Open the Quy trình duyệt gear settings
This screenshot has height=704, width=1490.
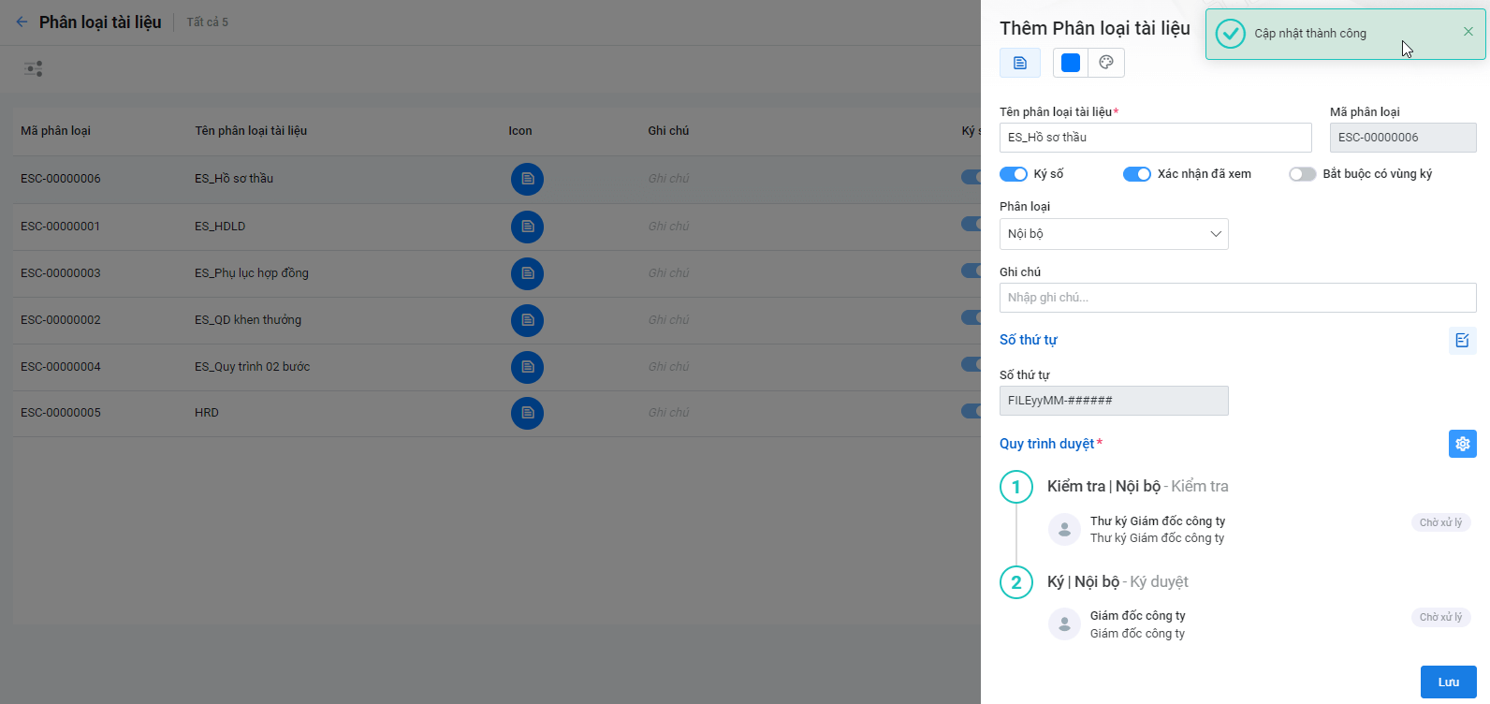1462,444
